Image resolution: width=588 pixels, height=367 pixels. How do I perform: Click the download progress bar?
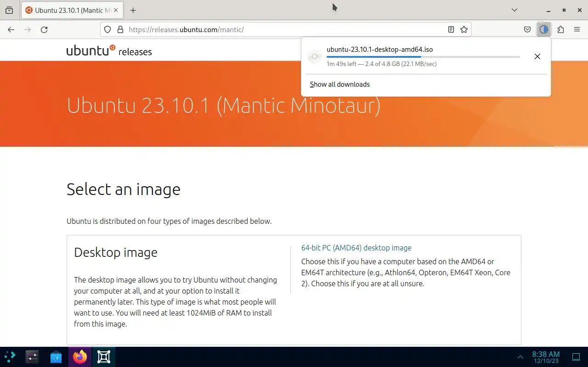423,57
